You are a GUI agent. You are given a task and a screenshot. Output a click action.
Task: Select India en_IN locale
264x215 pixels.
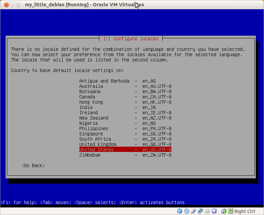[x=125, y=107]
